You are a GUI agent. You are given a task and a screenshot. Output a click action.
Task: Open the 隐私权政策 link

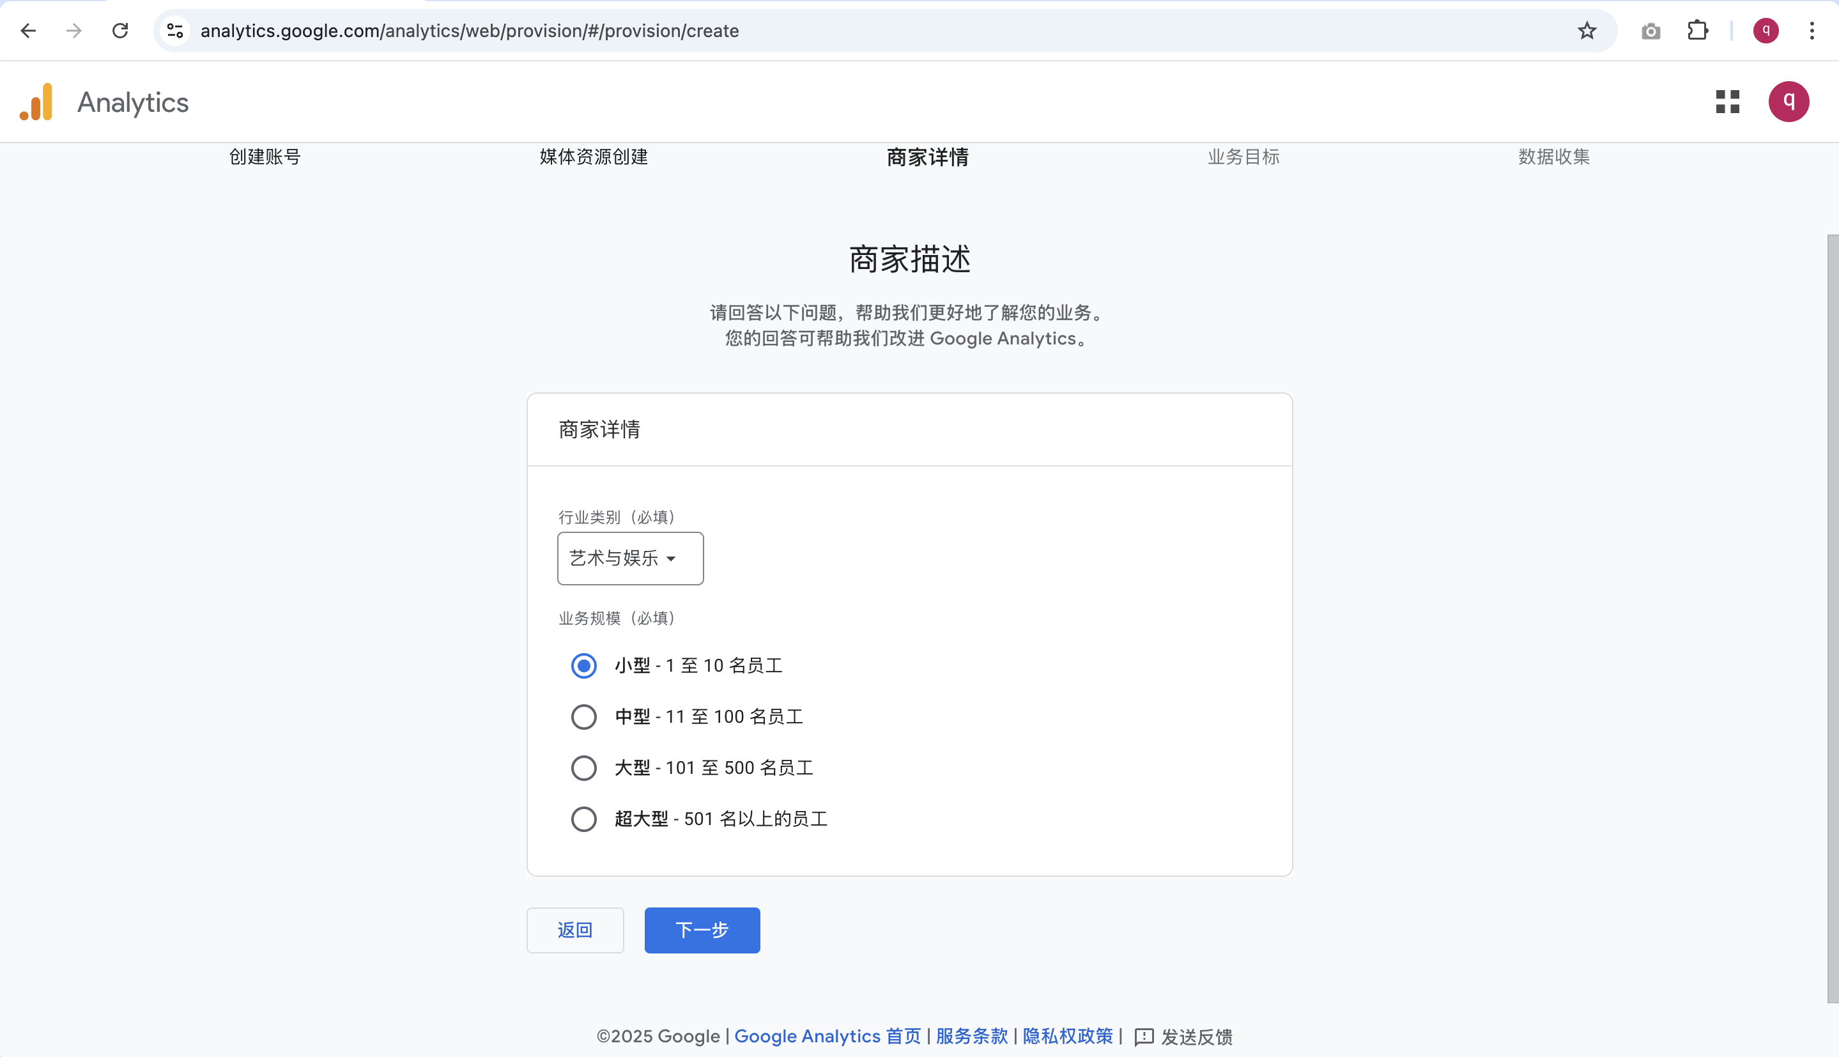1067,1036
